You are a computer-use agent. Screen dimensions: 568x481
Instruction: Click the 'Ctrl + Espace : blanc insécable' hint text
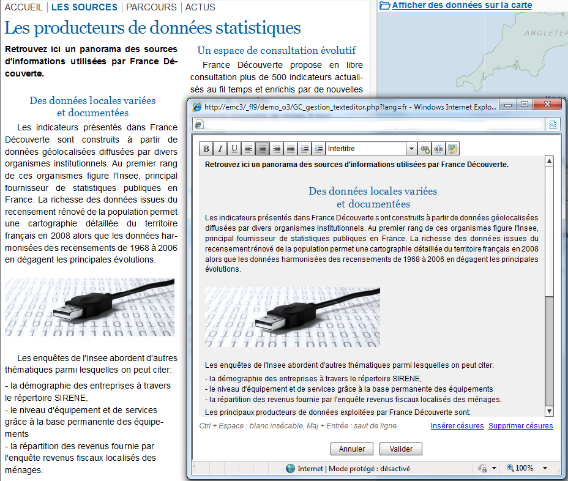coord(297,425)
